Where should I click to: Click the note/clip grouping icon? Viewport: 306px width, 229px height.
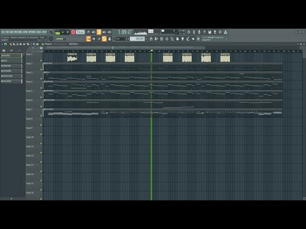[x=99, y=39]
